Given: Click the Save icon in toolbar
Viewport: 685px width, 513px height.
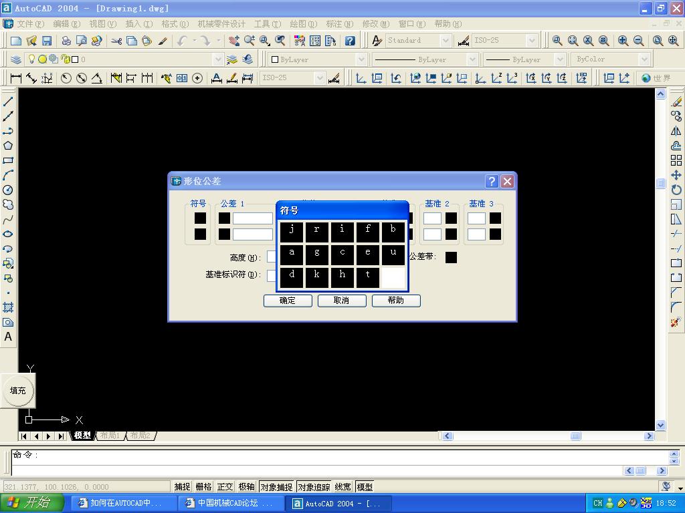Looking at the screenshot, I should (46, 41).
